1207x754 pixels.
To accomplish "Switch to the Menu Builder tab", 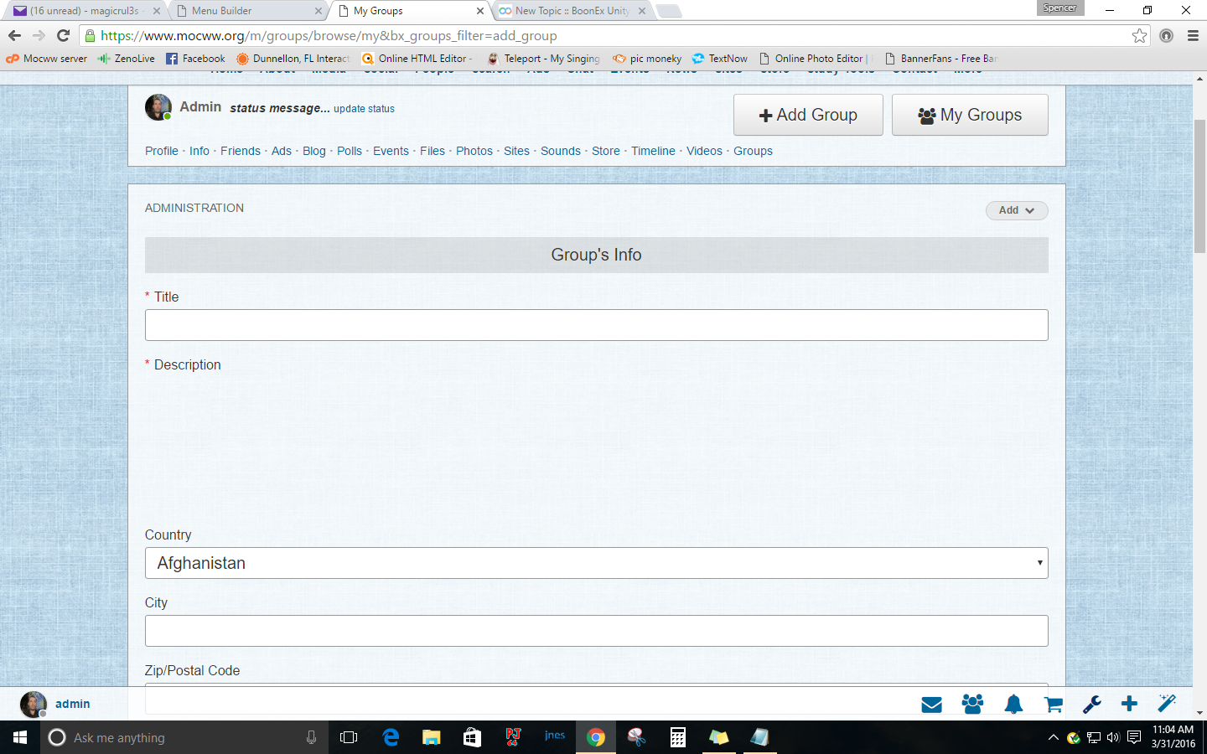I will point(250,11).
